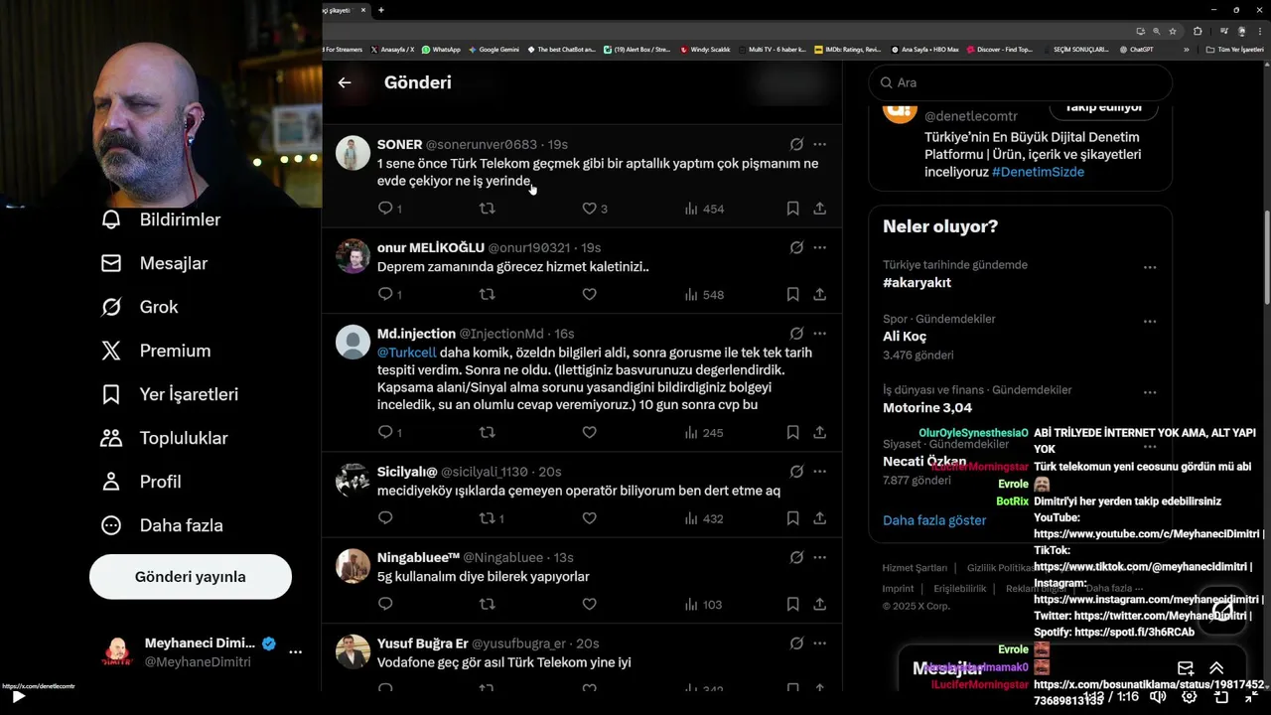View analytics of Md.injection's tweet (245)

704,432
